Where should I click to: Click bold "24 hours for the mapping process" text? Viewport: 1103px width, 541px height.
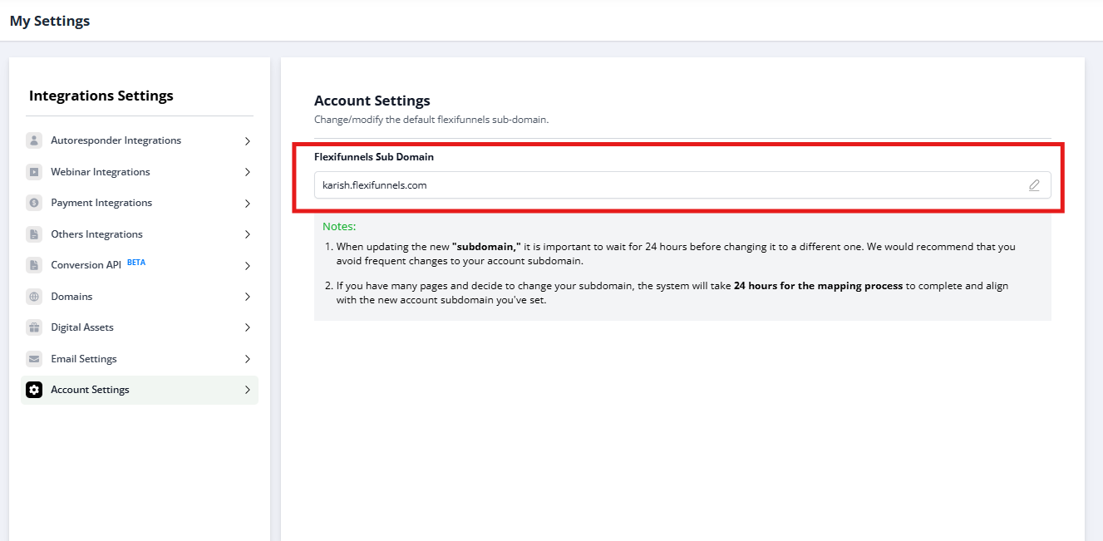point(818,286)
